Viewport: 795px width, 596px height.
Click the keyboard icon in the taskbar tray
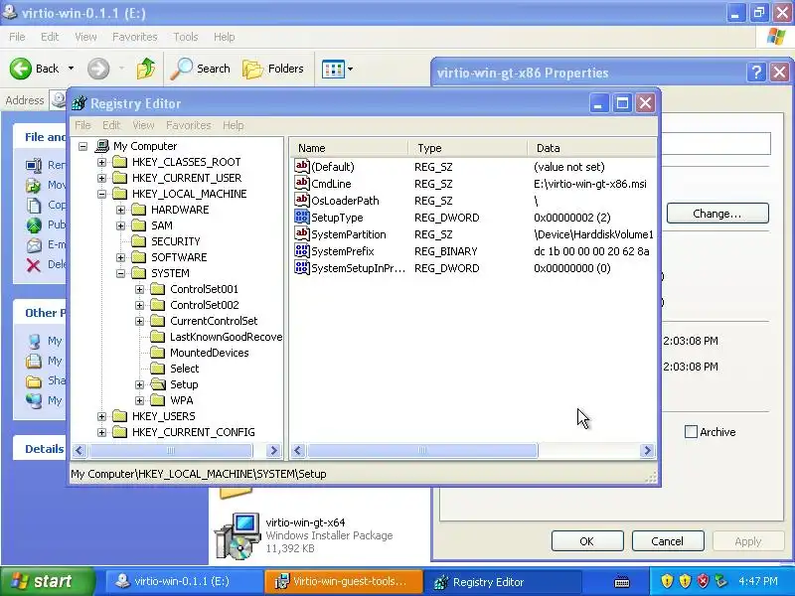click(x=622, y=582)
